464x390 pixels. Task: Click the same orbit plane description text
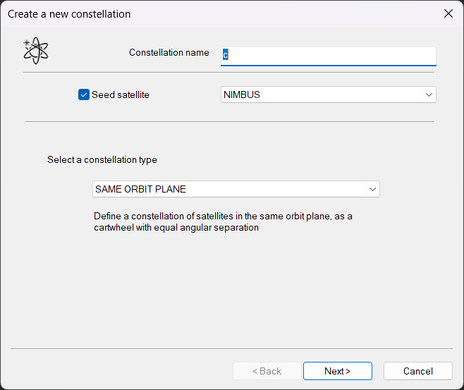point(222,221)
